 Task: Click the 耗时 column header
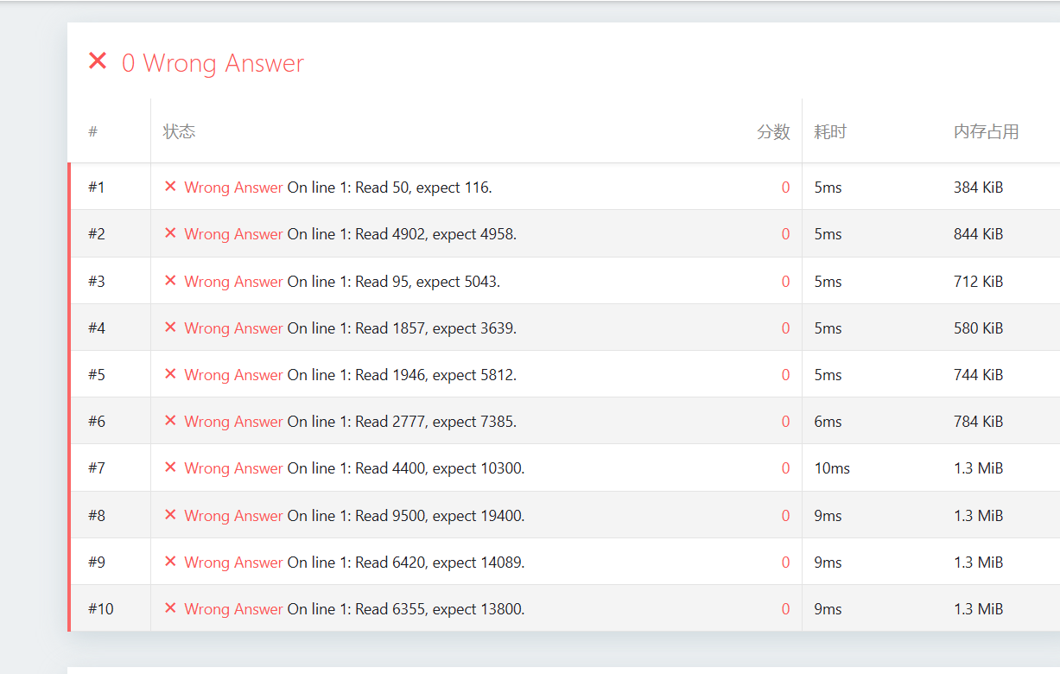pyautogui.click(x=830, y=131)
